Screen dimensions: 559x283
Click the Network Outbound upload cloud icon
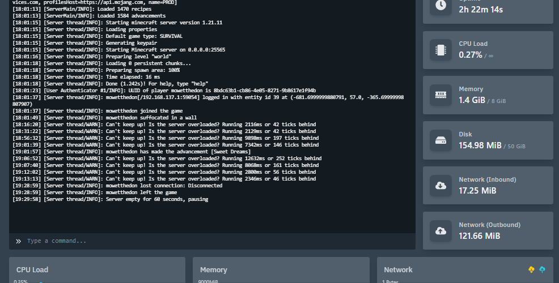(441, 230)
